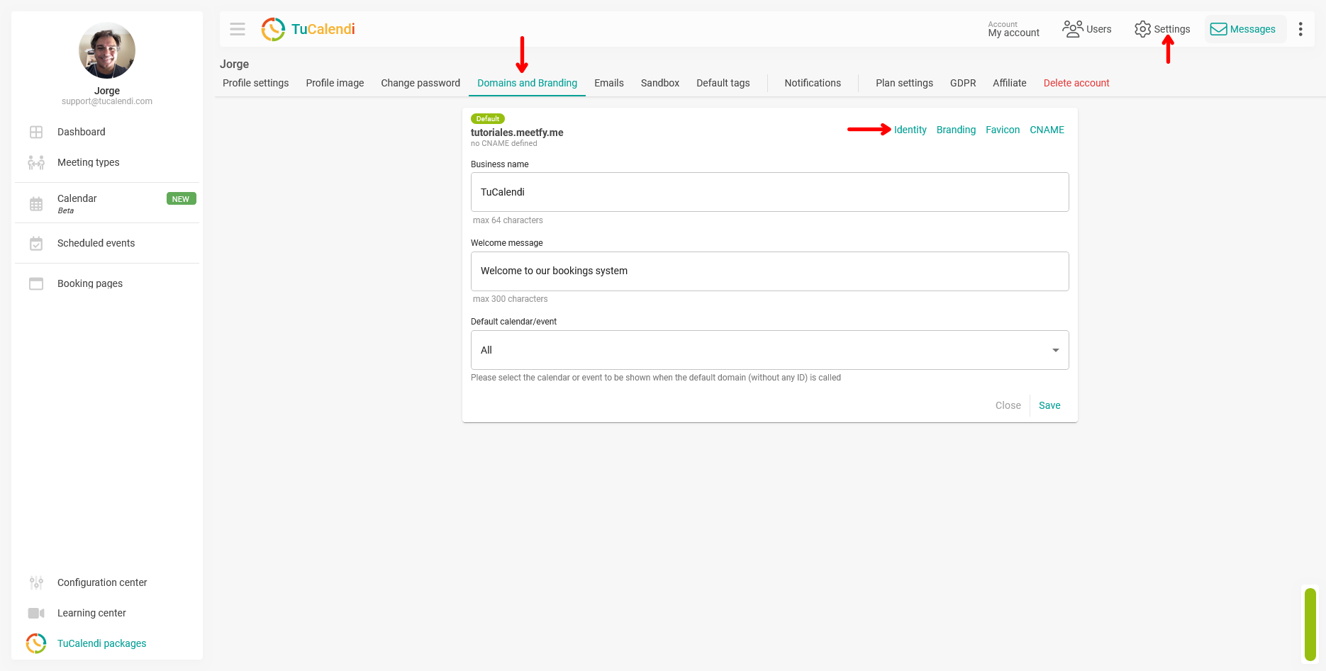Switch to Plan settings tab
The image size is (1326, 671).
[x=904, y=83]
